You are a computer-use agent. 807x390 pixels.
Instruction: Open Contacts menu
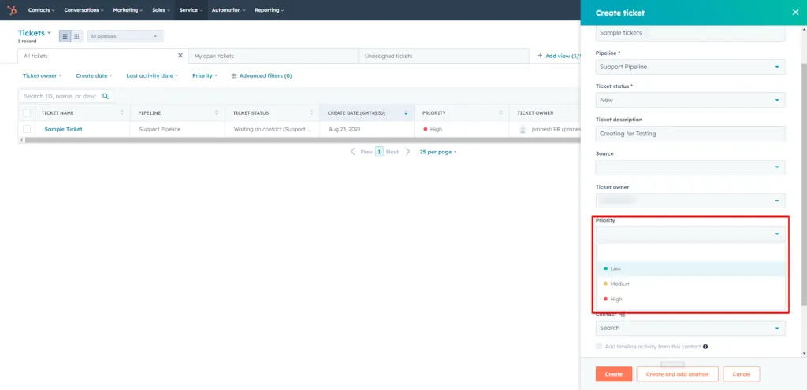coord(41,10)
